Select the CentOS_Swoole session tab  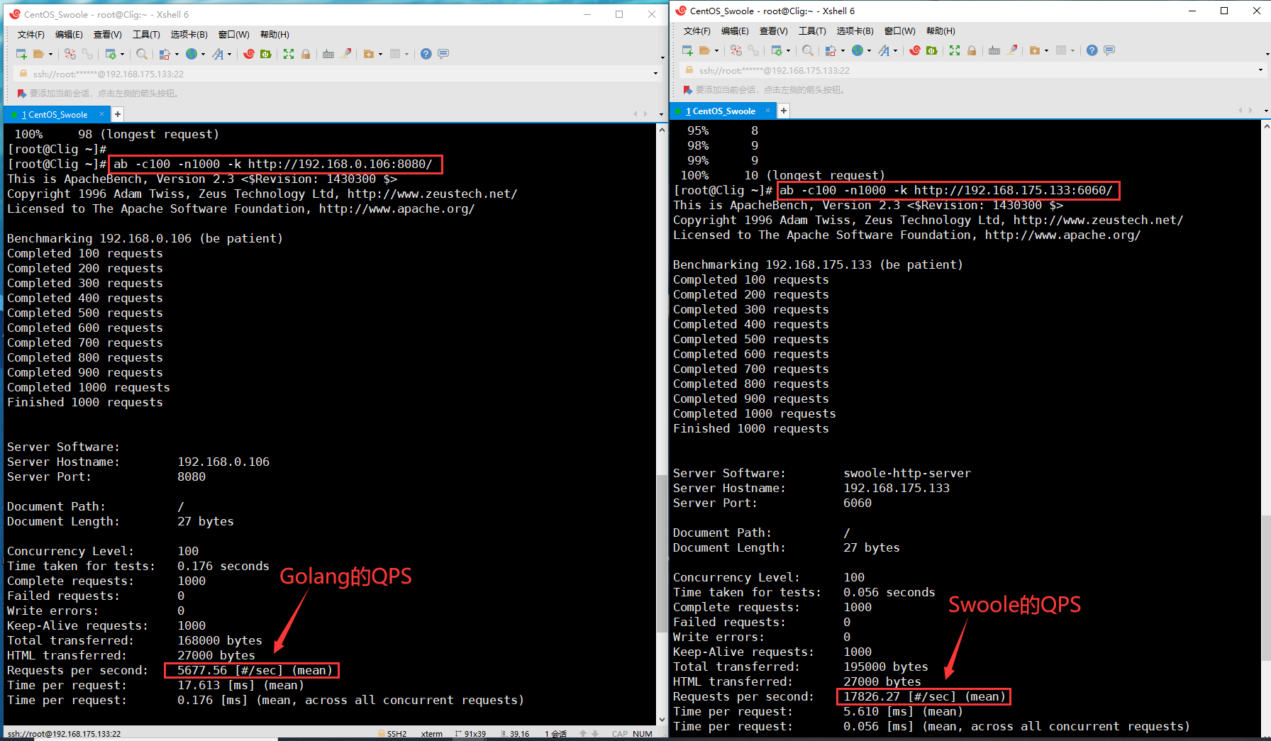(57, 113)
